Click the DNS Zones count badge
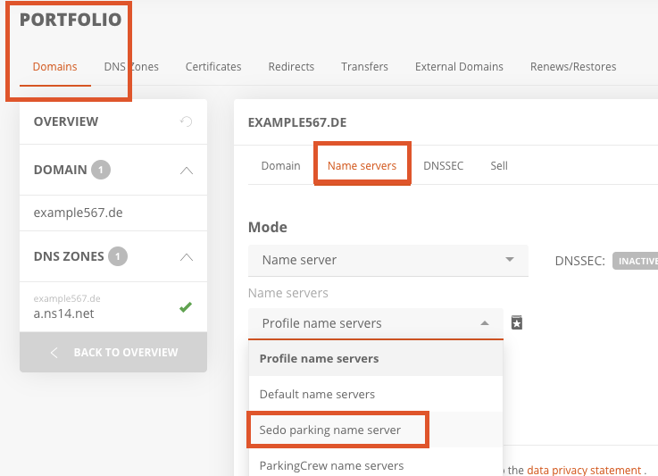Screen dimensions: 658x476 pos(118,256)
